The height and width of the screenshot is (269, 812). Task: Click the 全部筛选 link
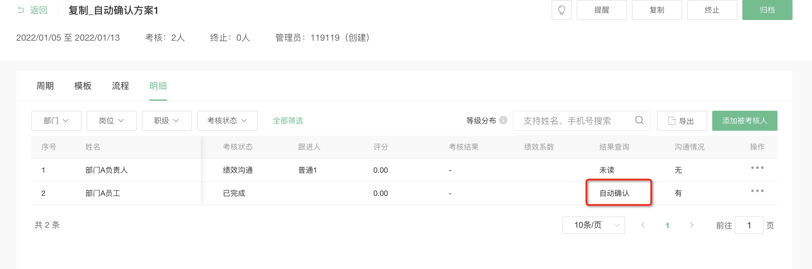point(288,121)
